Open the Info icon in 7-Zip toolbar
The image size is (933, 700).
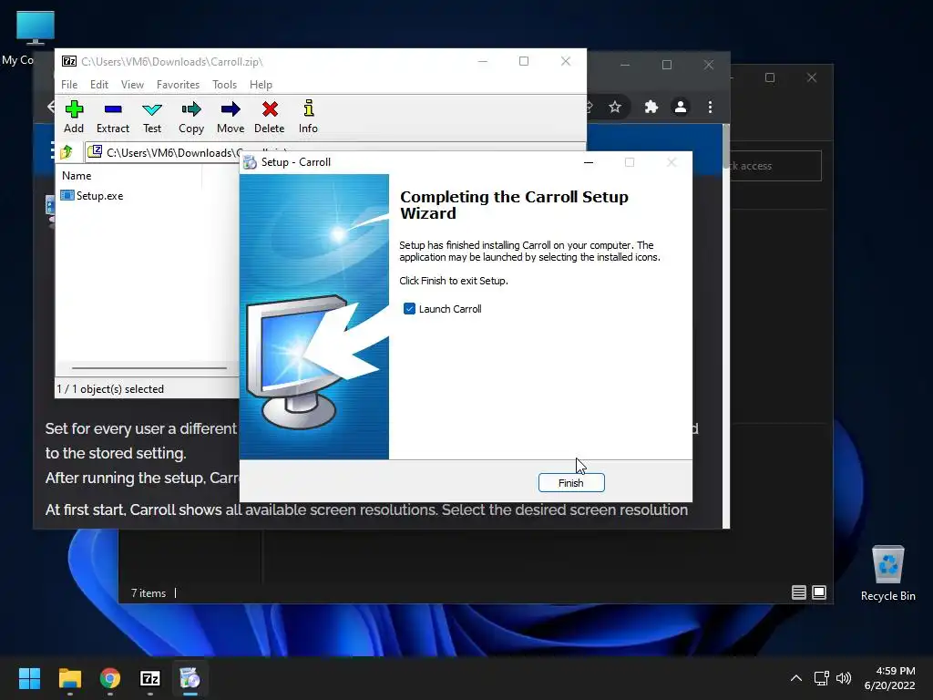(308, 117)
